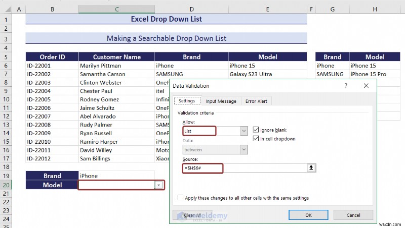Click the Brand header in column G

[333, 56]
